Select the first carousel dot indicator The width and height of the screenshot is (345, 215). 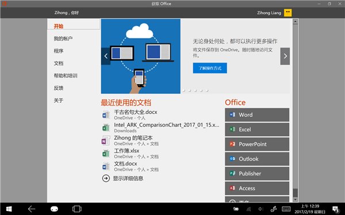click(x=184, y=91)
